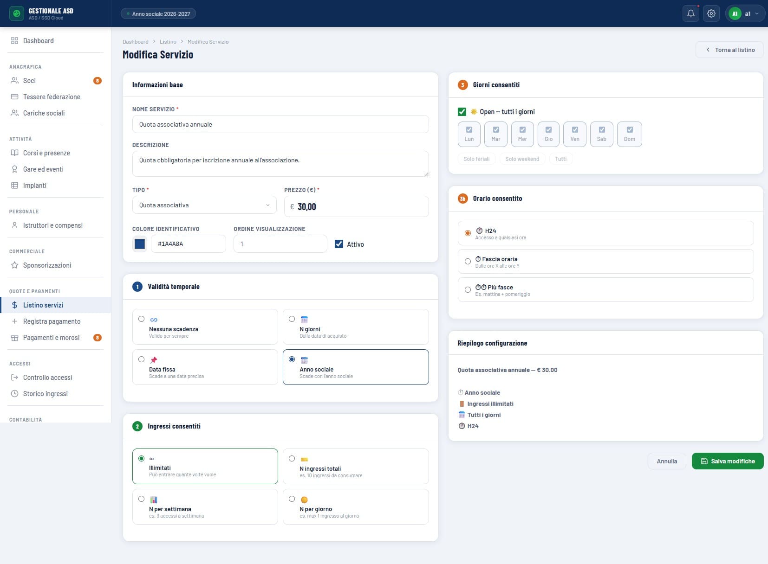Image resolution: width=768 pixels, height=564 pixels.
Task: Click the sun icon in N per giorno
Action: (304, 500)
